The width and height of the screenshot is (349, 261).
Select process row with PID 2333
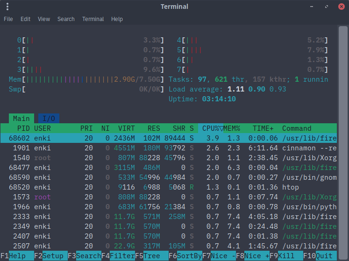(x=169, y=217)
